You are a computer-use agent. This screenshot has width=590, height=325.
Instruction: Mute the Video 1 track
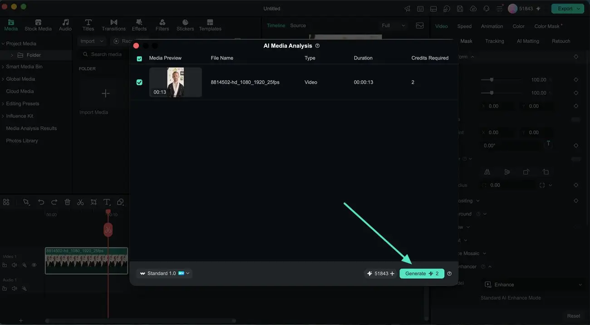click(x=15, y=265)
